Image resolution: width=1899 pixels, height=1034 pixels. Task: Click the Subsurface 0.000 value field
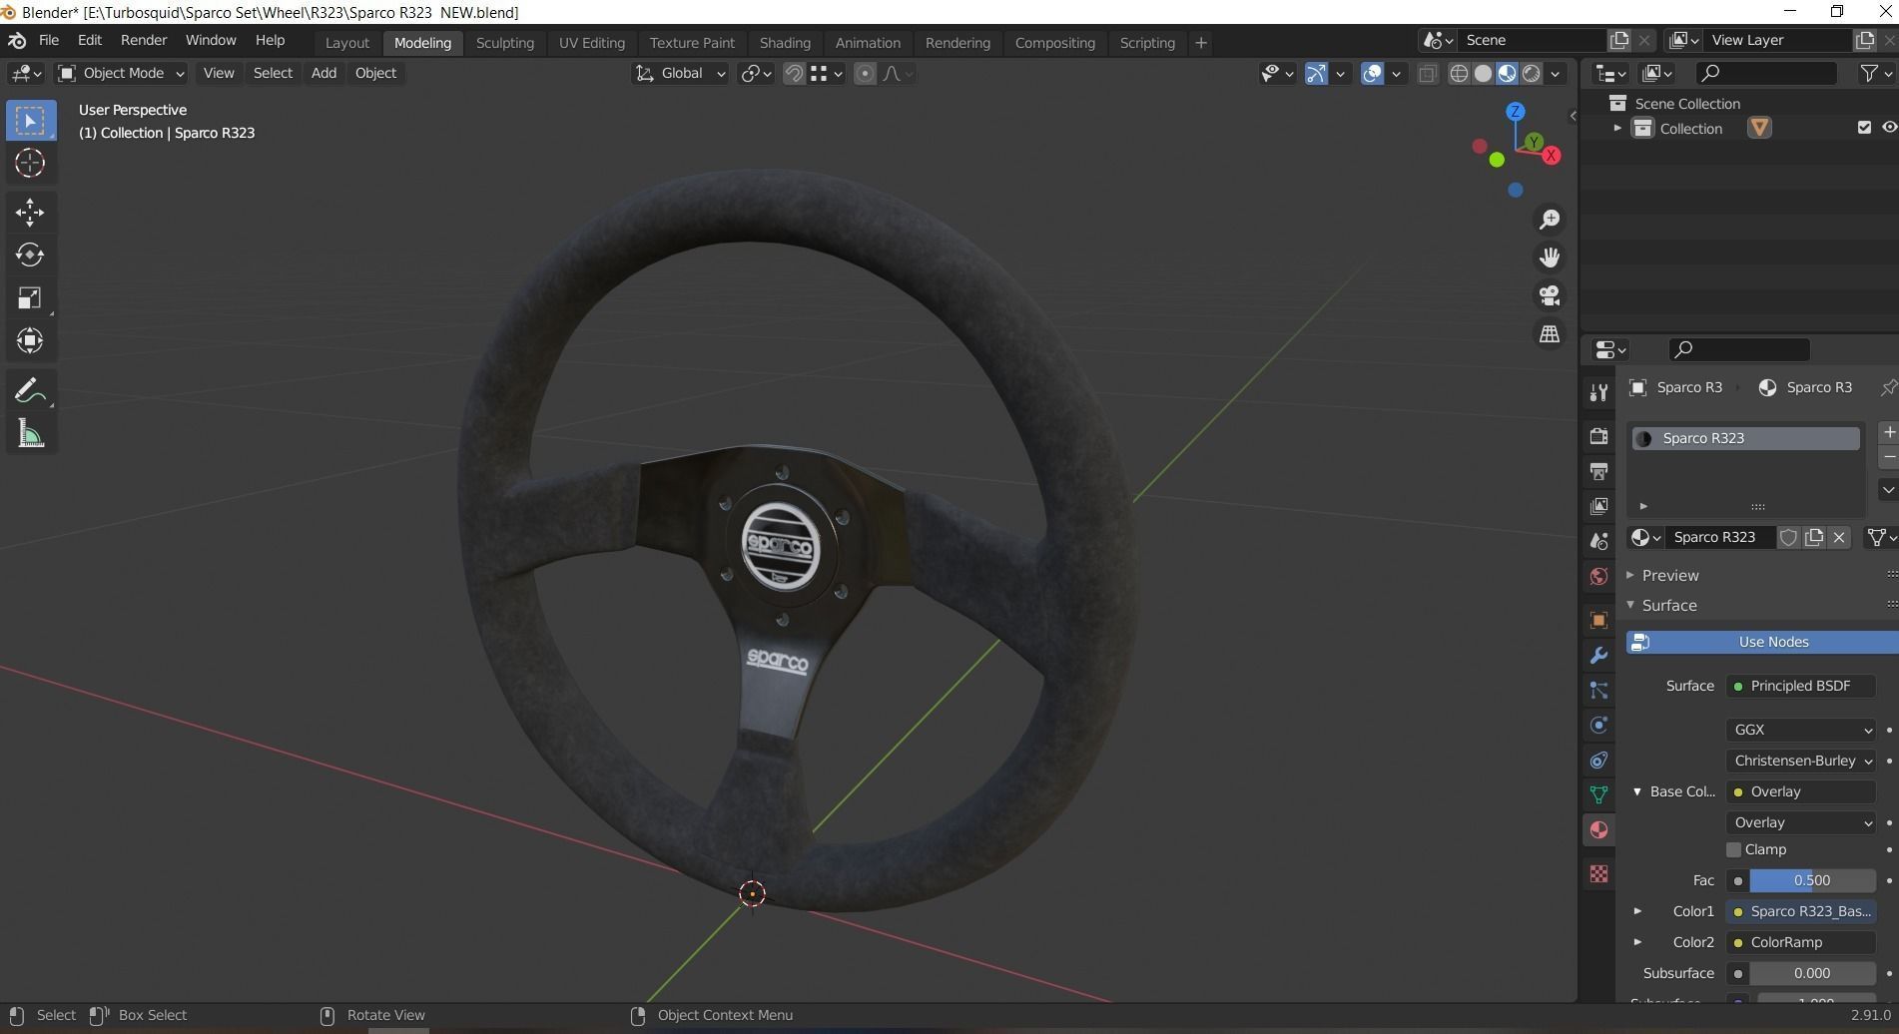click(x=1812, y=973)
